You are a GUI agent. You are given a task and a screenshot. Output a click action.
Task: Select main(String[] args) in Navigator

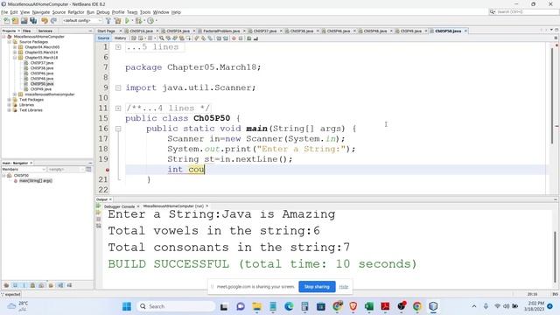tap(35, 181)
